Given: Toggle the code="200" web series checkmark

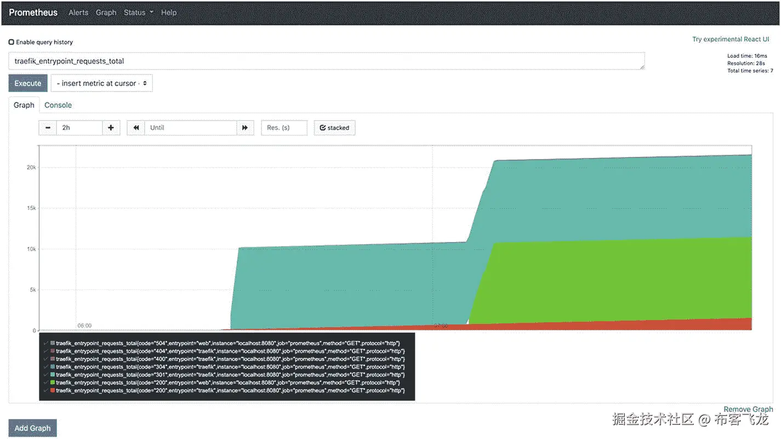Looking at the screenshot, I should 45,382.
